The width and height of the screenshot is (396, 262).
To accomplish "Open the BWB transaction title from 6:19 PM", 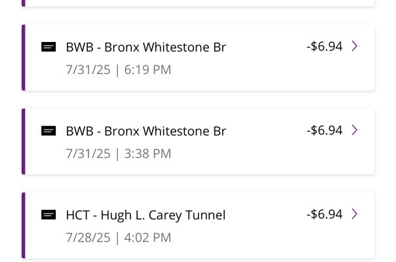I will (146, 47).
